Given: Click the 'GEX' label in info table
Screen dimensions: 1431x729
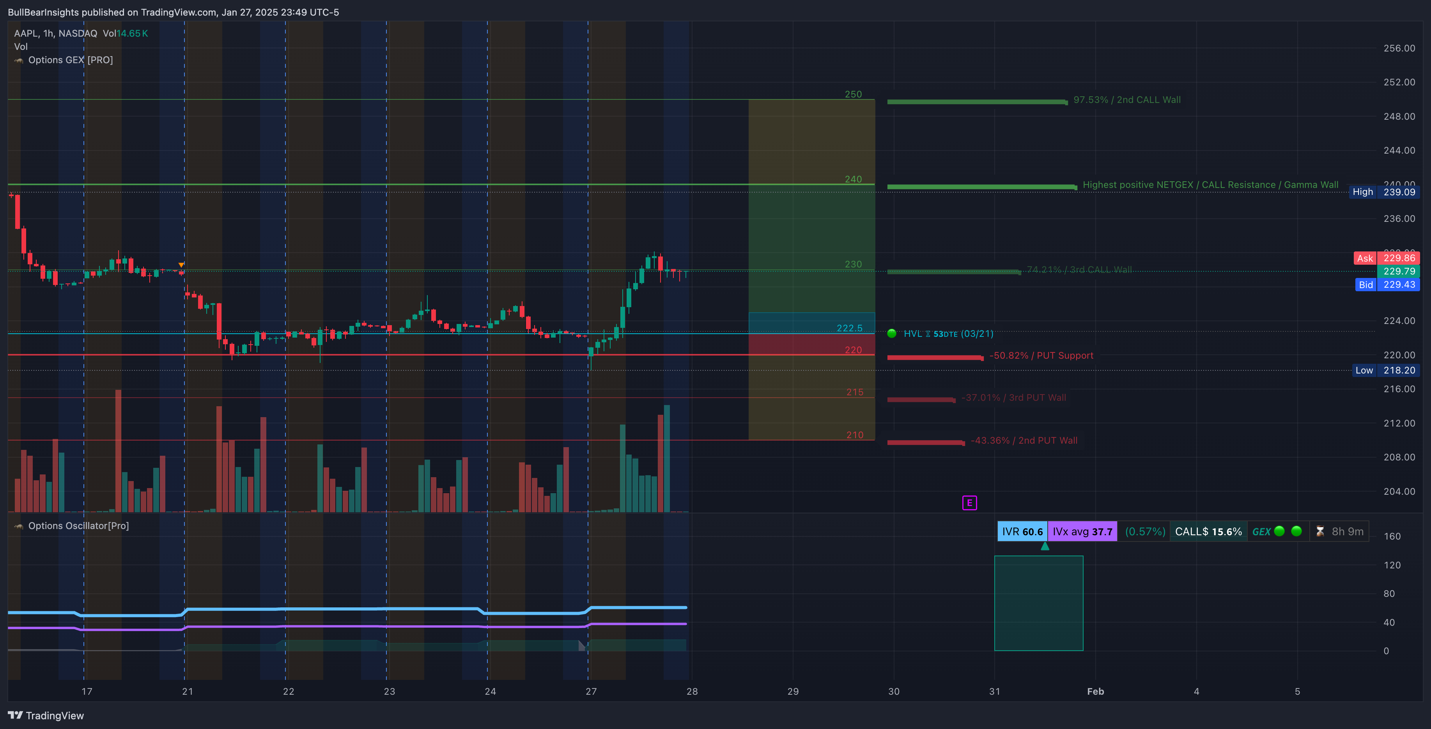Looking at the screenshot, I should [1261, 532].
